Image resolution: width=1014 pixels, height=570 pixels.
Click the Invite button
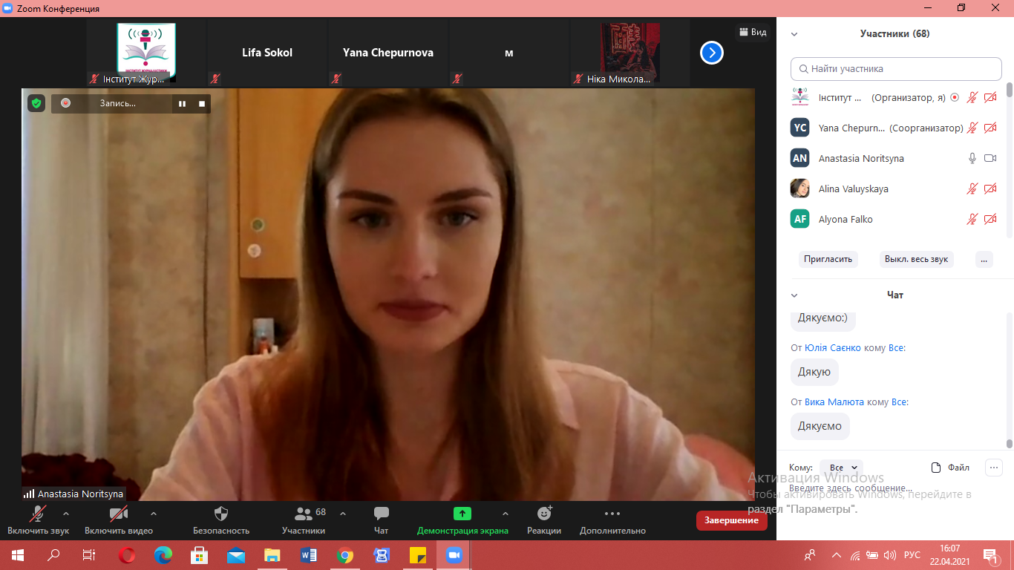click(828, 260)
